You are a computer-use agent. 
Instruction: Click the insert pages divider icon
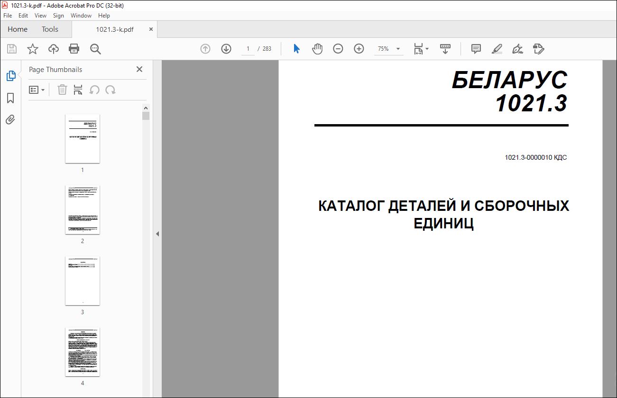click(78, 90)
